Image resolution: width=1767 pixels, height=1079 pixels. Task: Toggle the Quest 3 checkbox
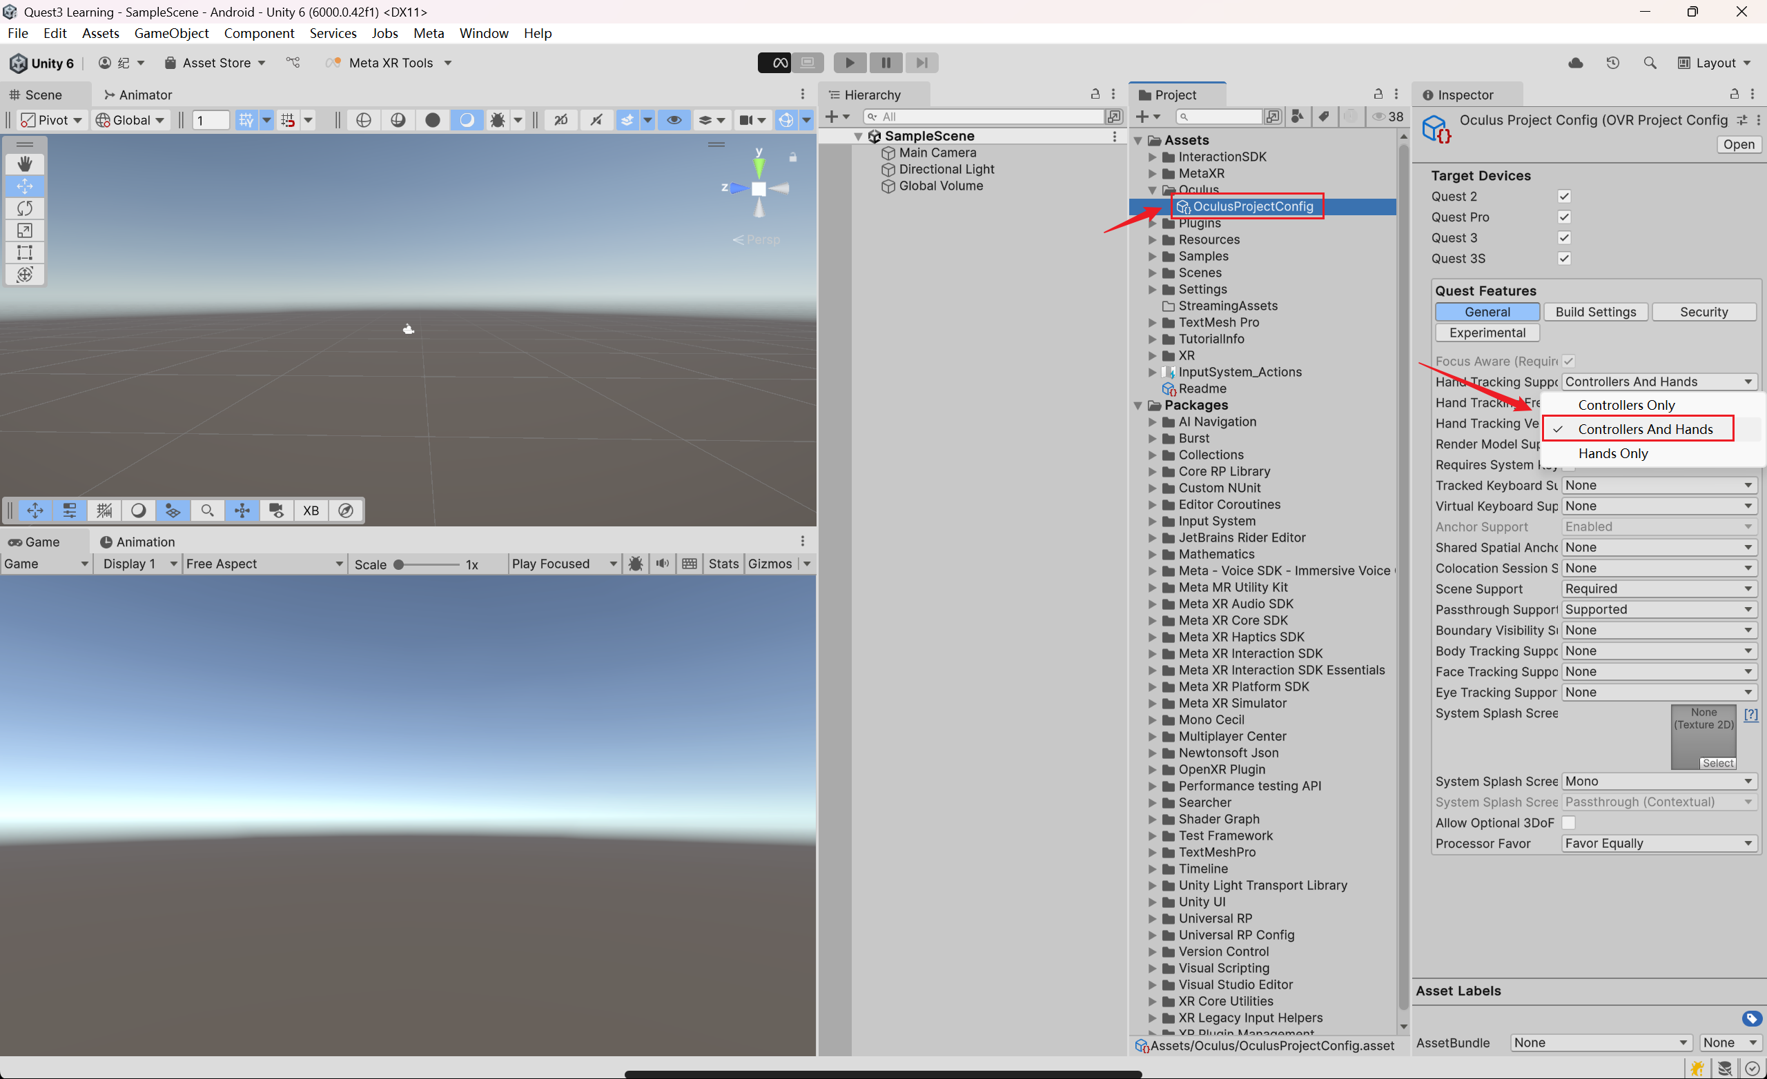1564,238
